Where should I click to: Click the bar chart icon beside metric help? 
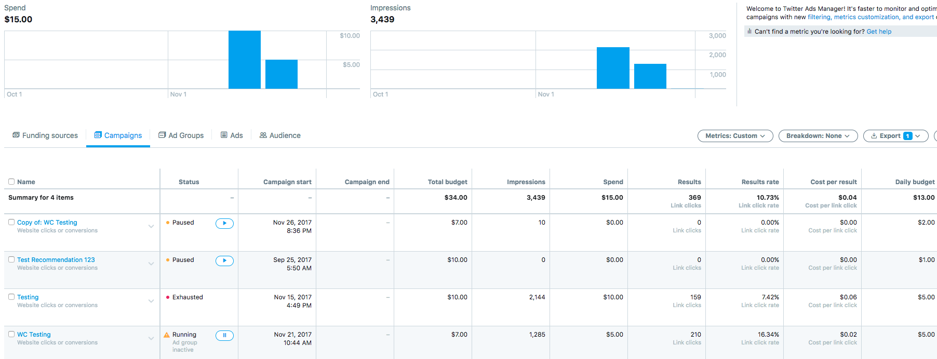[749, 32]
